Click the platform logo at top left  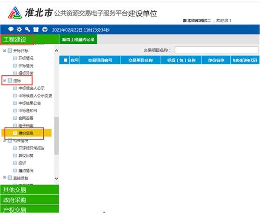15,13
